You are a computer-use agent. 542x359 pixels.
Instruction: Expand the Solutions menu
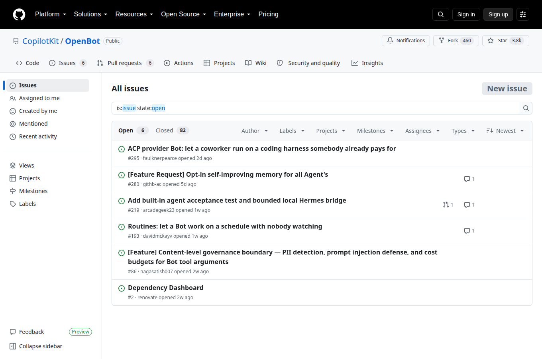(x=90, y=14)
